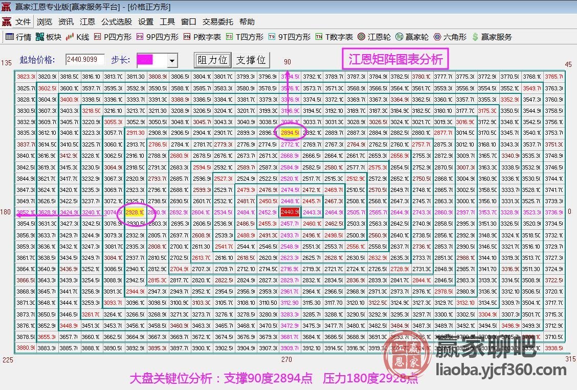This screenshot has width=577, height=390.
Task: Open the 设置 menu
Action: pyautogui.click(x=146, y=21)
